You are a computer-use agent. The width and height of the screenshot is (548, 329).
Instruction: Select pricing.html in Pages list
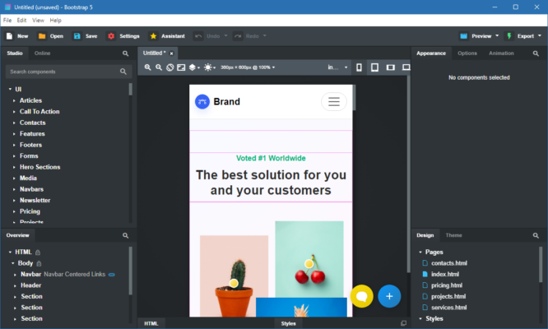[x=447, y=285]
